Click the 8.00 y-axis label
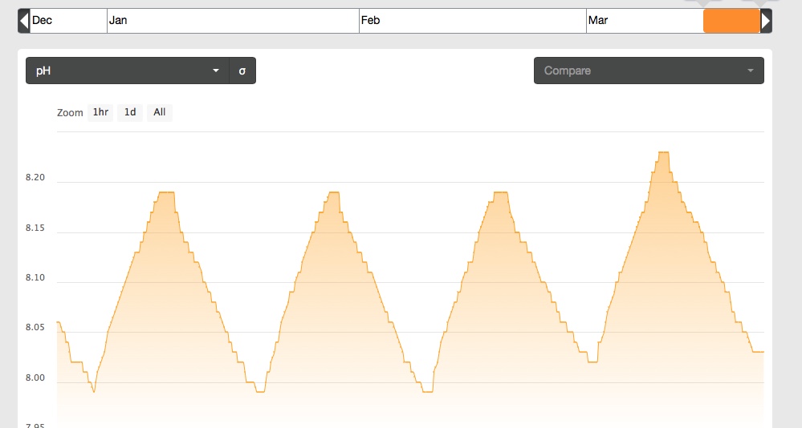The image size is (802, 428). point(35,378)
